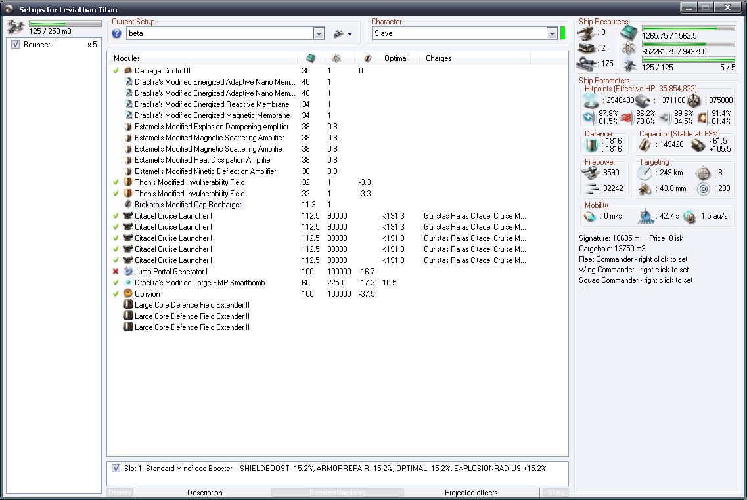Viewport: 747px width, 500px height.
Task: Click the Wing Commander right click to set text
Action: point(633,270)
